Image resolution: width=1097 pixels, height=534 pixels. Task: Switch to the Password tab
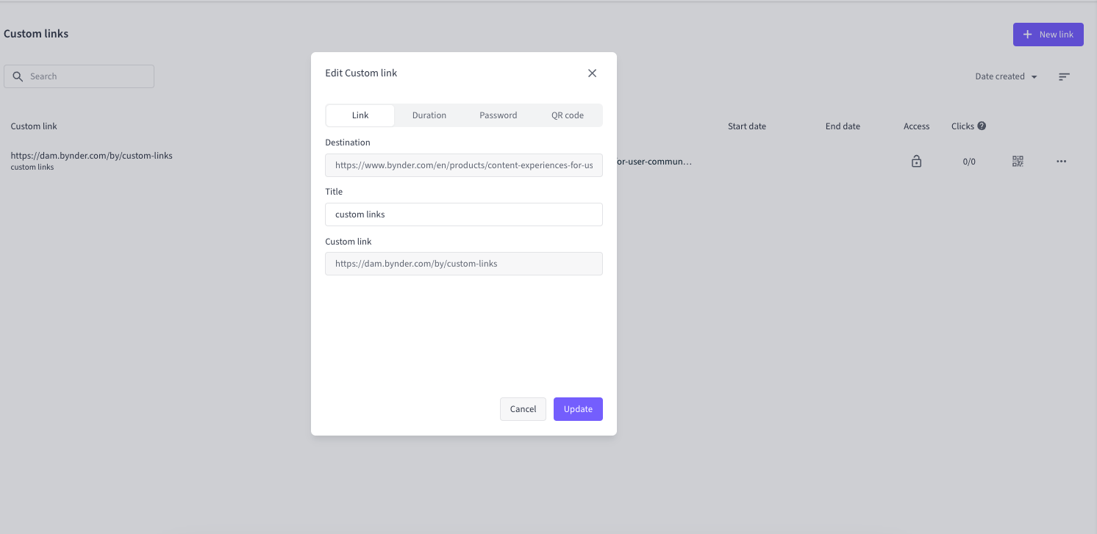[499, 115]
